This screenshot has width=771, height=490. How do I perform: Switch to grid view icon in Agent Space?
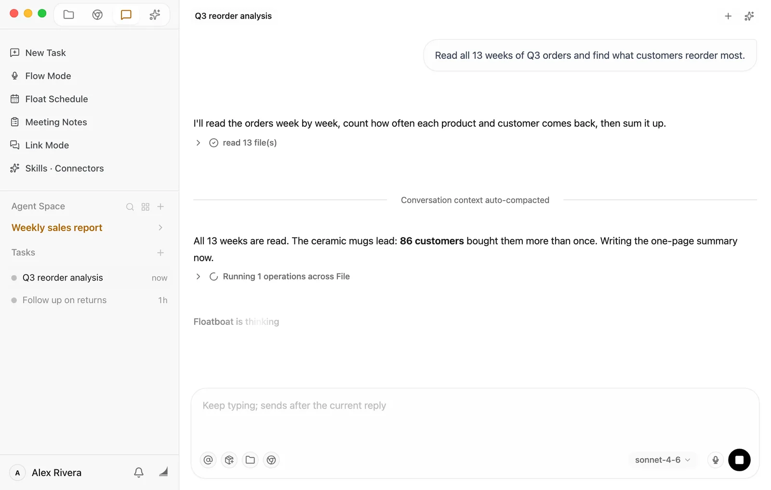tap(146, 206)
